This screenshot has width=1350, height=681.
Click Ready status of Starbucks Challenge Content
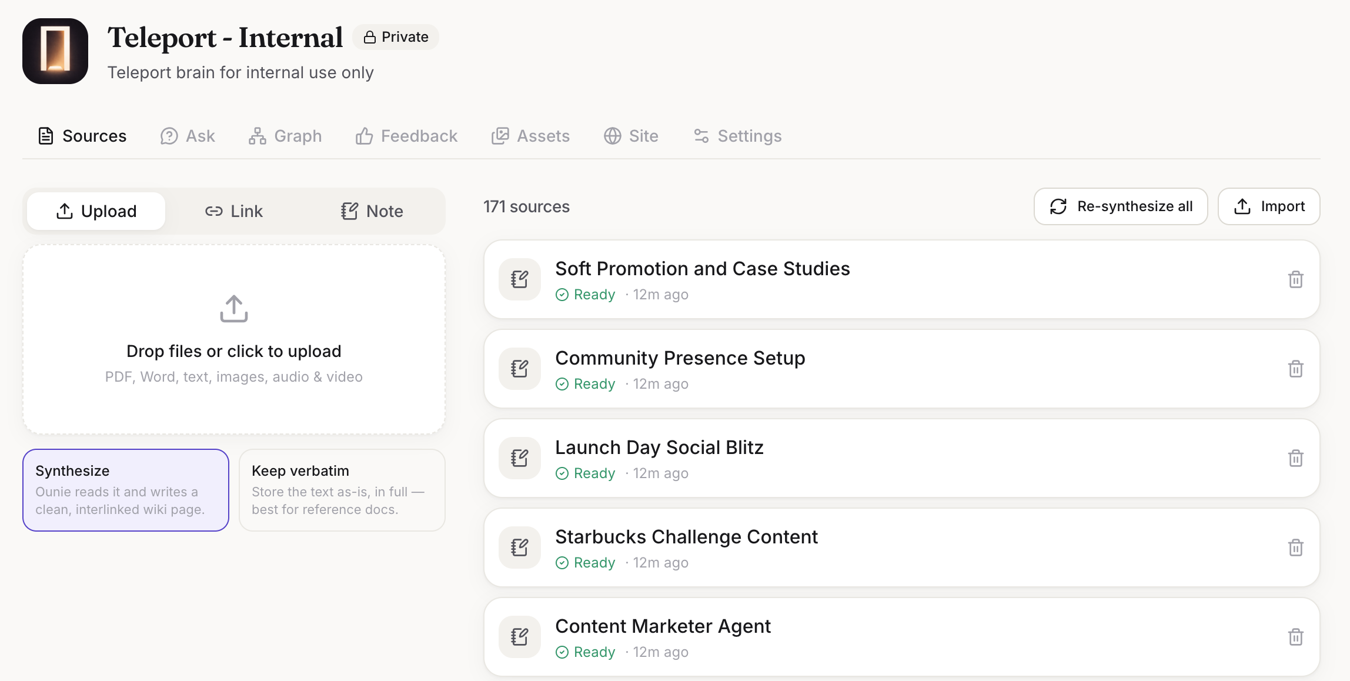click(586, 563)
